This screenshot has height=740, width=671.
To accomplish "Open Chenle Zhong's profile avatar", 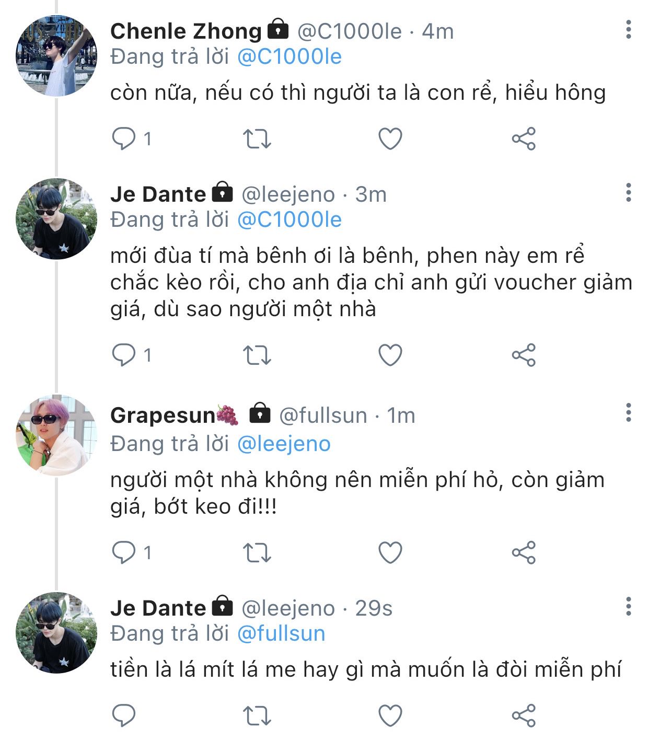I will pos(56,56).
